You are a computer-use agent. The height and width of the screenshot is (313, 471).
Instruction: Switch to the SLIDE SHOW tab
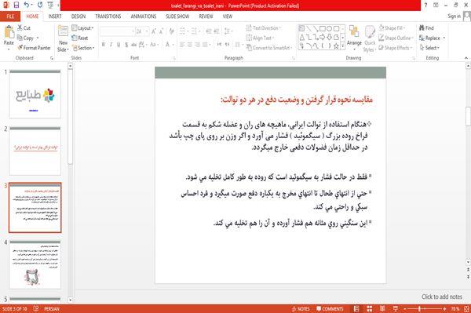coord(177,16)
